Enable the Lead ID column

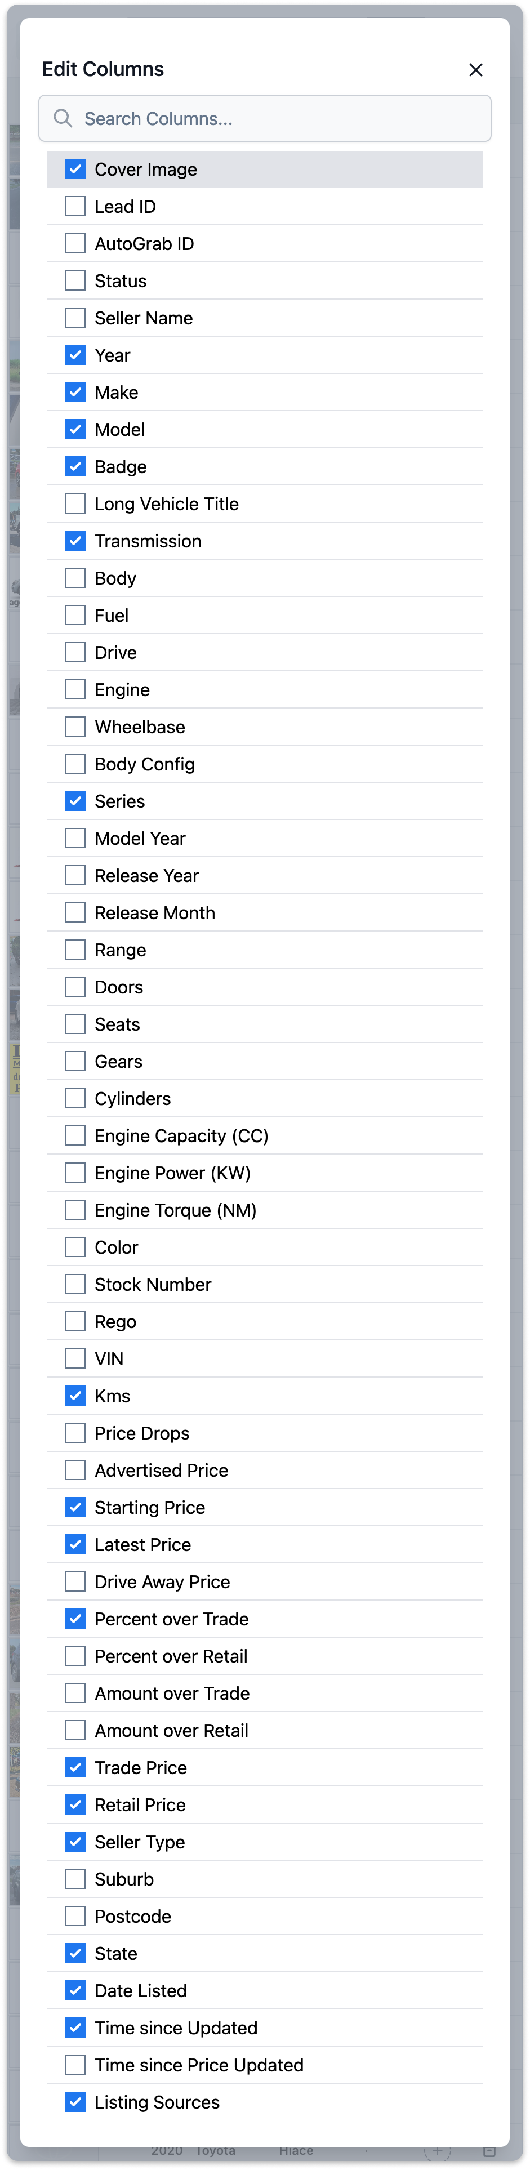click(x=76, y=206)
